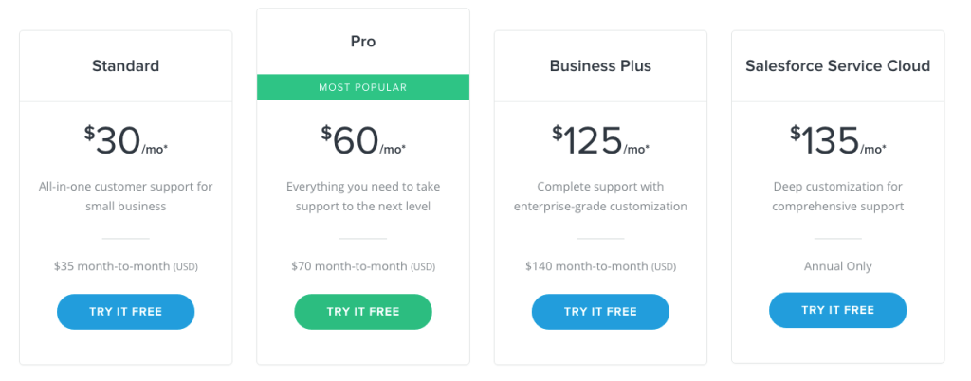
Task: Select the Standard plan heading
Action: coord(125,66)
